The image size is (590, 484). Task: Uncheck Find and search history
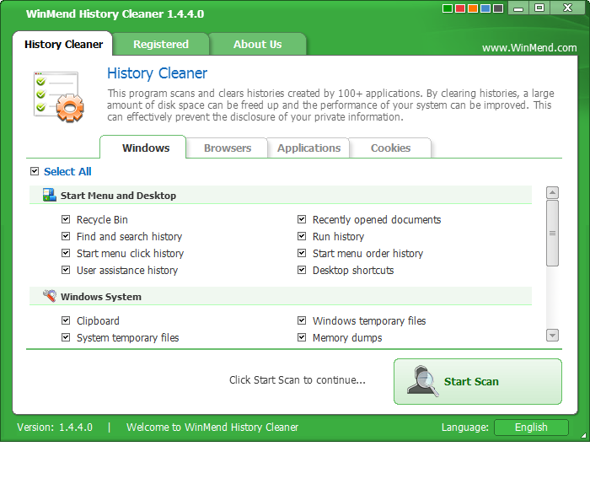coord(66,236)
